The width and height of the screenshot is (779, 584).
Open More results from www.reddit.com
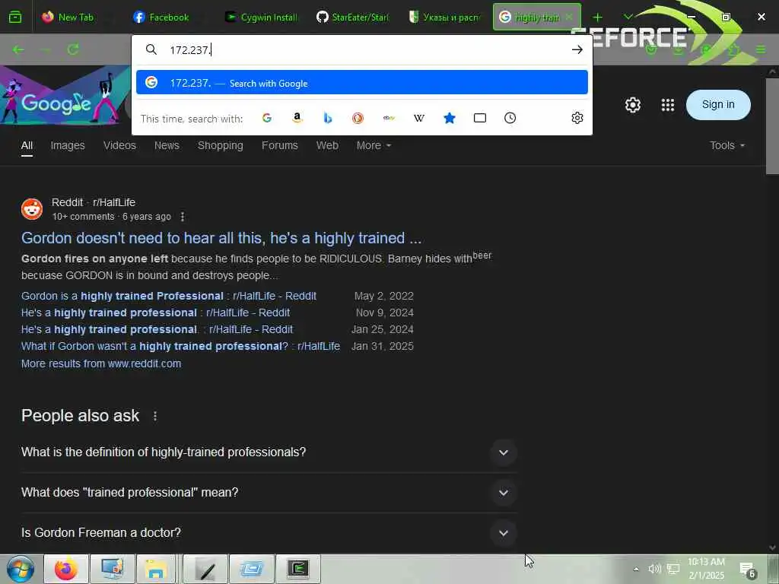(x=101, y=364)
